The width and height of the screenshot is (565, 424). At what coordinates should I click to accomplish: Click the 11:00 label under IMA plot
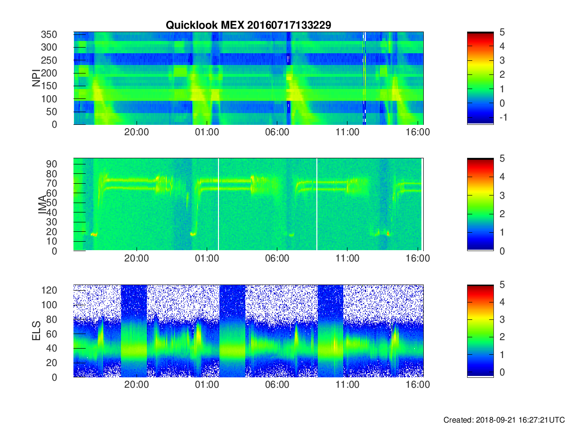(347, 259)
